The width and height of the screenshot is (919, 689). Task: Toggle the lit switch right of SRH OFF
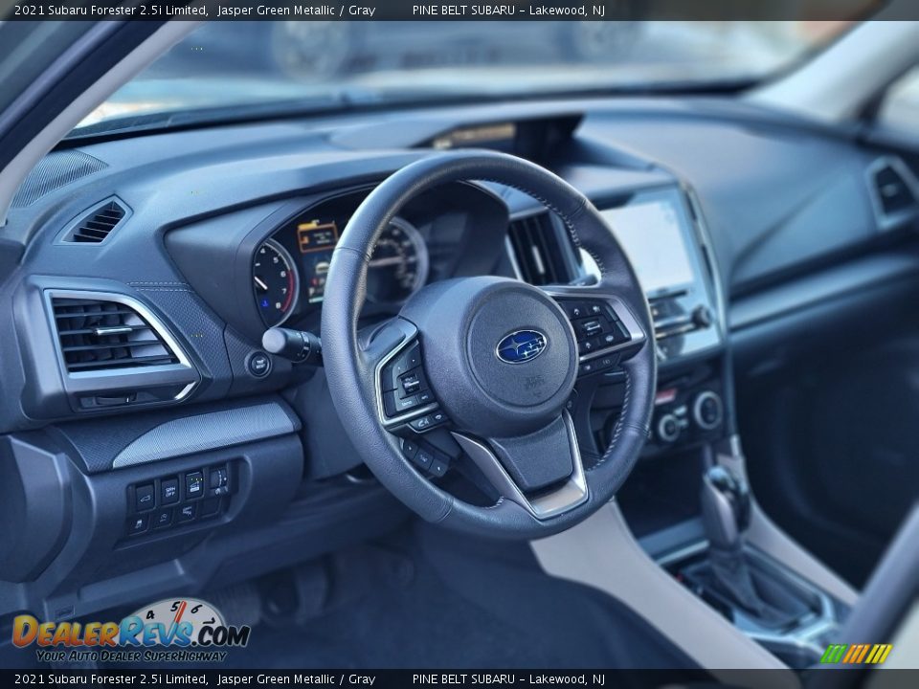pyautogui.click(x=193, y=484)
